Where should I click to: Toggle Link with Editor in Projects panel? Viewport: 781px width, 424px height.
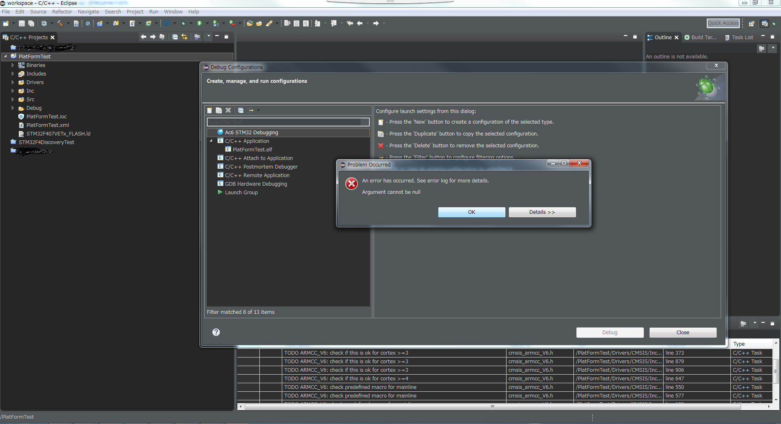tap(184, 37)
